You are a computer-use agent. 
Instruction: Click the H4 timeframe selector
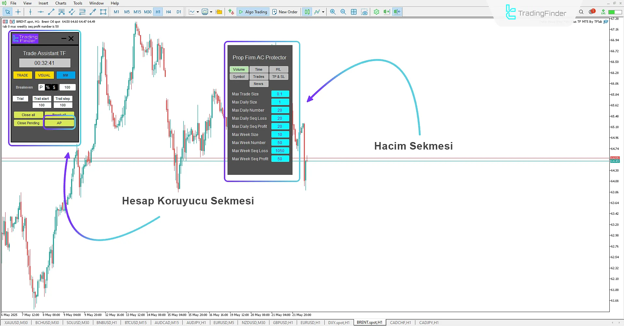[x=168, y=12]
